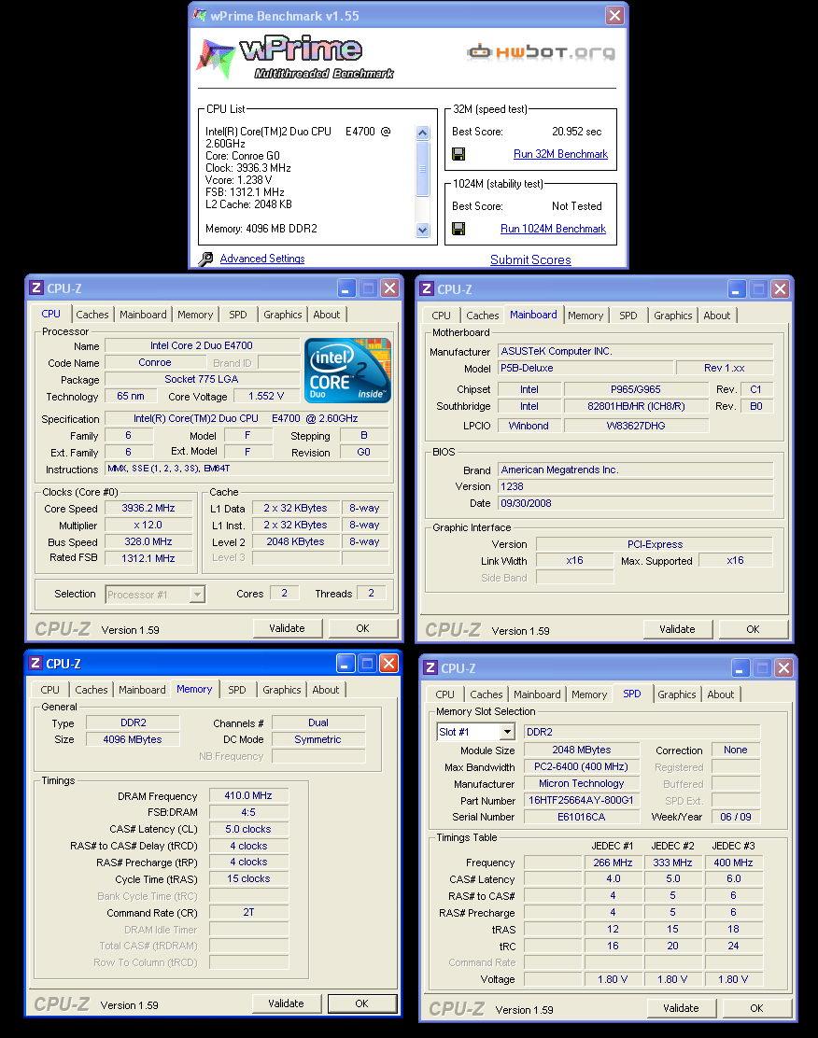The height and width of the screenshot is (1038, 818).
Task: Click the Serial Number E61016CA field
Action: [x=582, y=817]
